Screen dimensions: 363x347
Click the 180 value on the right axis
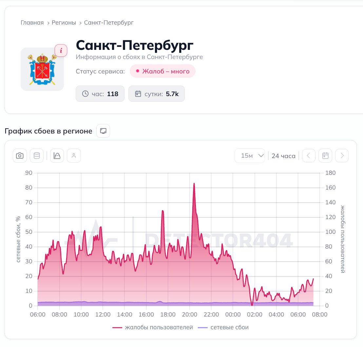point(330,173)
